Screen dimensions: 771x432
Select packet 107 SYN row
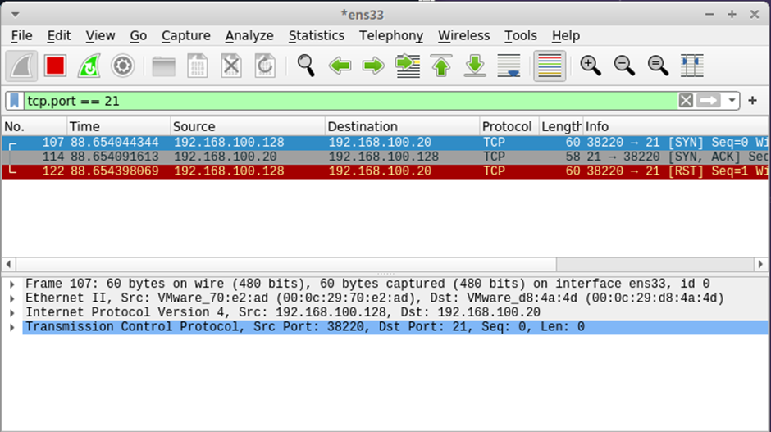[385, 143]
